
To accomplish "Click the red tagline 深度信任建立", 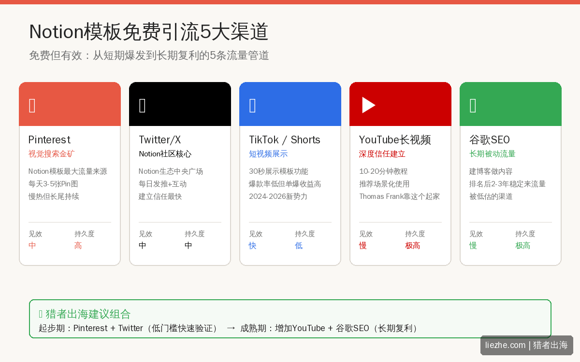I will pyautogui.click(x=382, y=154).
